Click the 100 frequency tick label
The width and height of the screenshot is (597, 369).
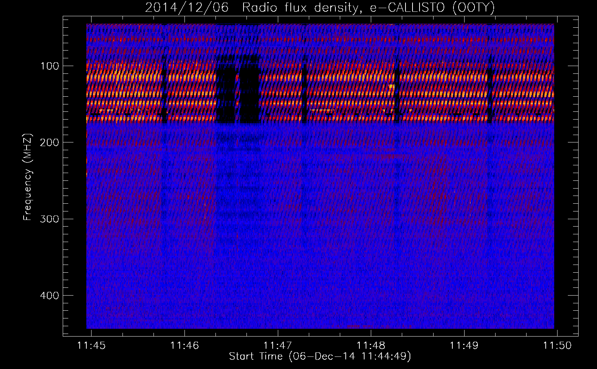click(x=50, y=66)
